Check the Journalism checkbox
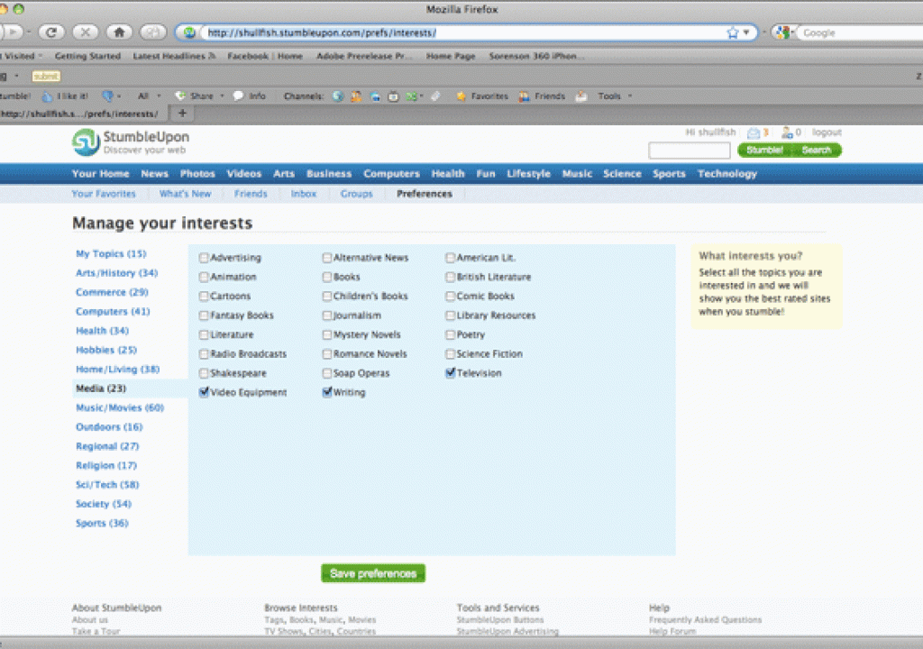This screenshot has width=923, height=649. coord(327,315)
